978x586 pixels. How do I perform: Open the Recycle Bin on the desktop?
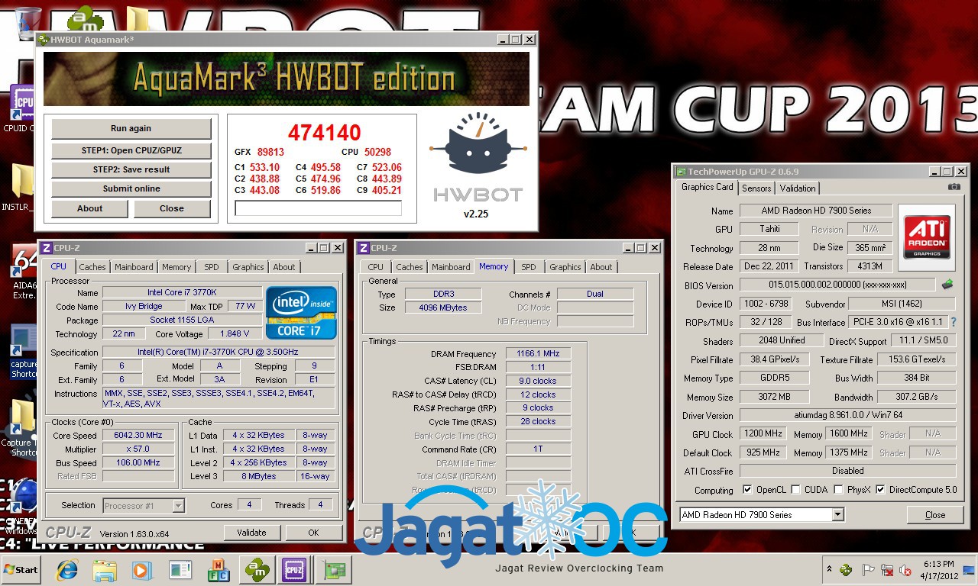(x=28, y=23)
